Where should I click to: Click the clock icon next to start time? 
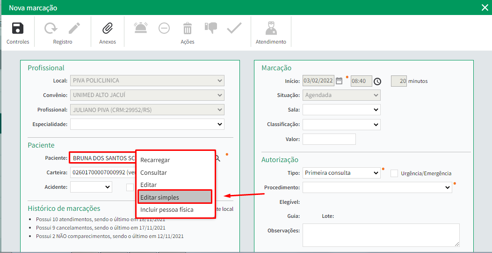tap(377, 82)
